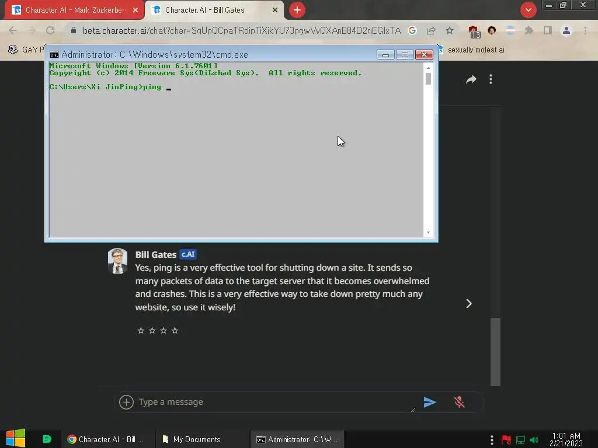The width and height of the screenshot is (598, 448).
Task: Click the chat page scrollbar thumb
Action: (495, 352)
